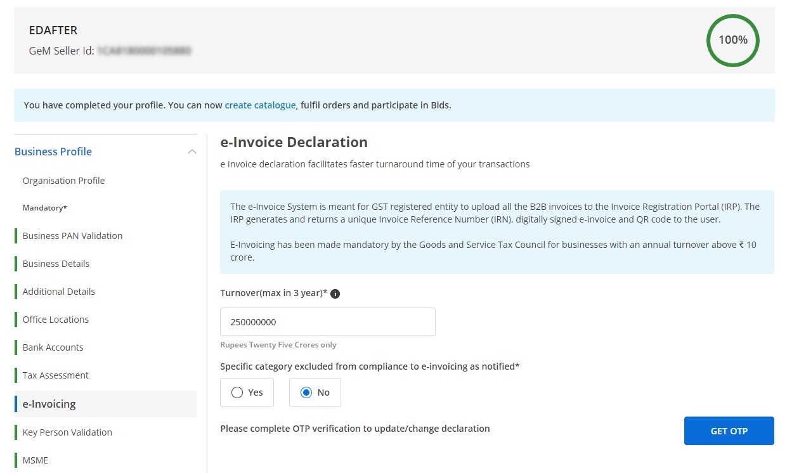Click the EDAFTER seller name heading
Screen dimensions: 799x473
click(53, 30)
